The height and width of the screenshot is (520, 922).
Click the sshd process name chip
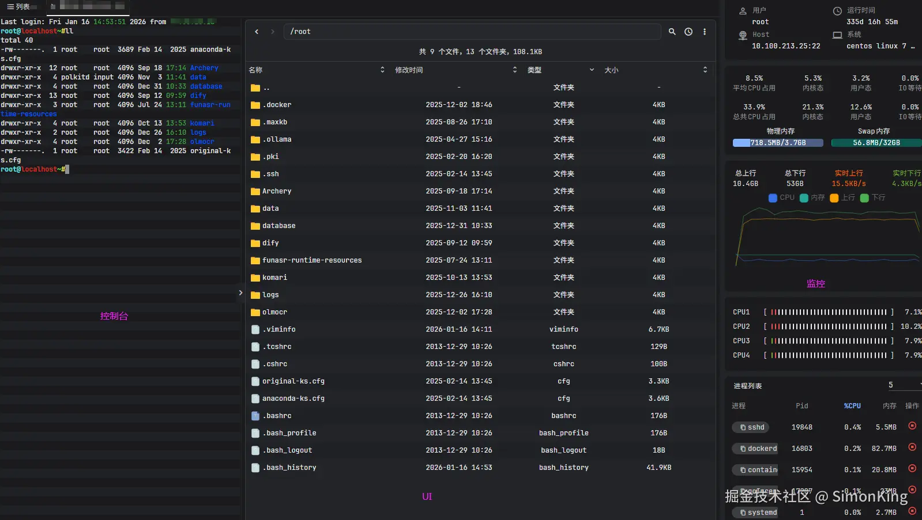752,427
